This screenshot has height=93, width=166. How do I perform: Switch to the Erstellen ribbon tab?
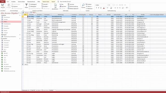click(x=13, y=2)
